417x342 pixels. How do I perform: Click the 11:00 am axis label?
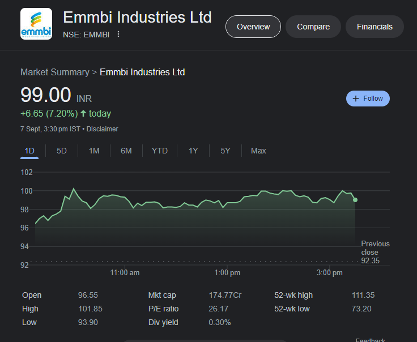point(125,273)
